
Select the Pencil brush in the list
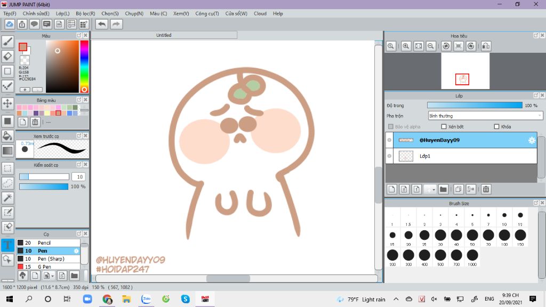[x=49, y=243]
